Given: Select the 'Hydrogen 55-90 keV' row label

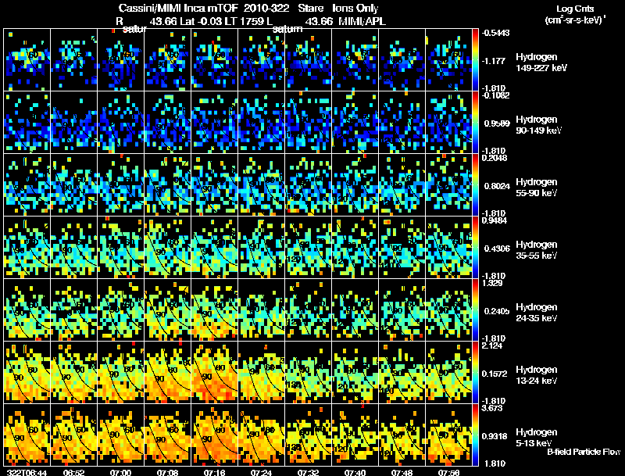Looking at the screenshot, I should (x=537, y=187).
